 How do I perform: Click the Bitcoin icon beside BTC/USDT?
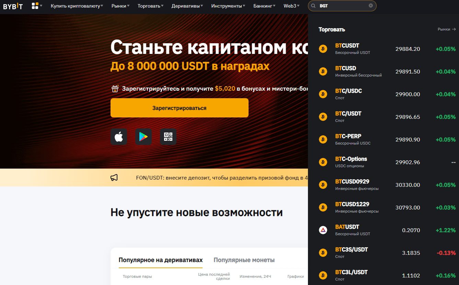tap(323, 117)
